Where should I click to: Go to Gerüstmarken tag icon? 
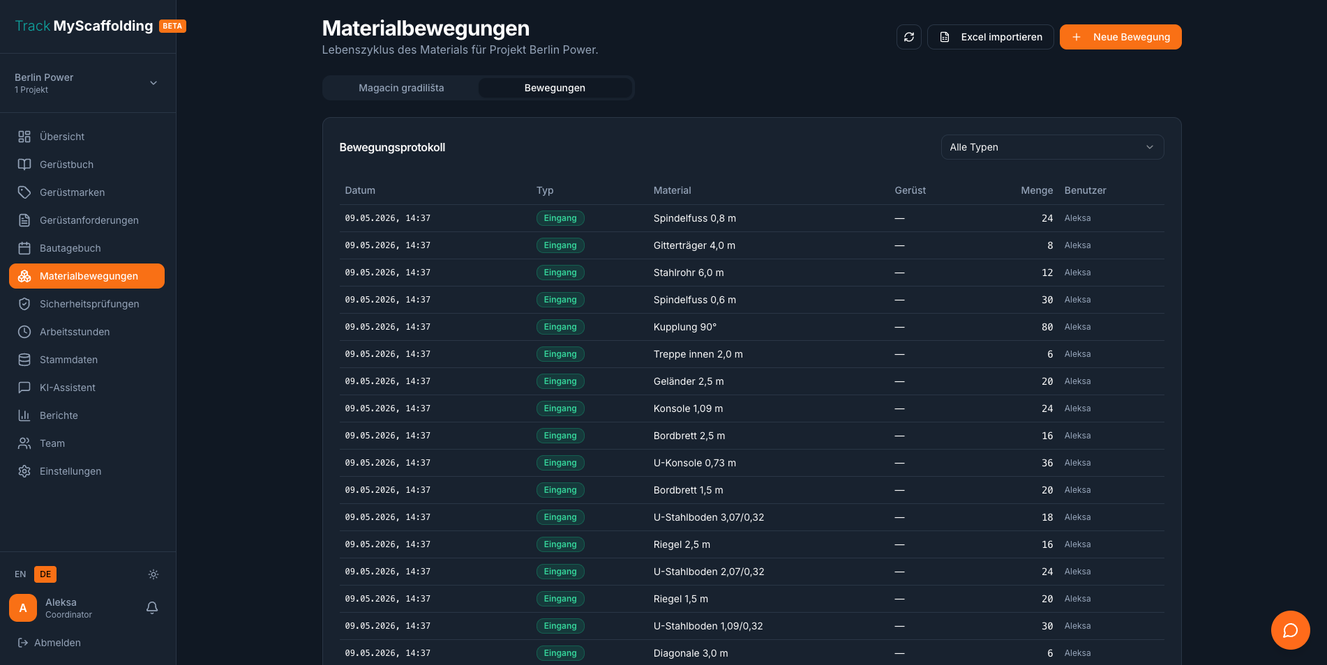(24, 192)
